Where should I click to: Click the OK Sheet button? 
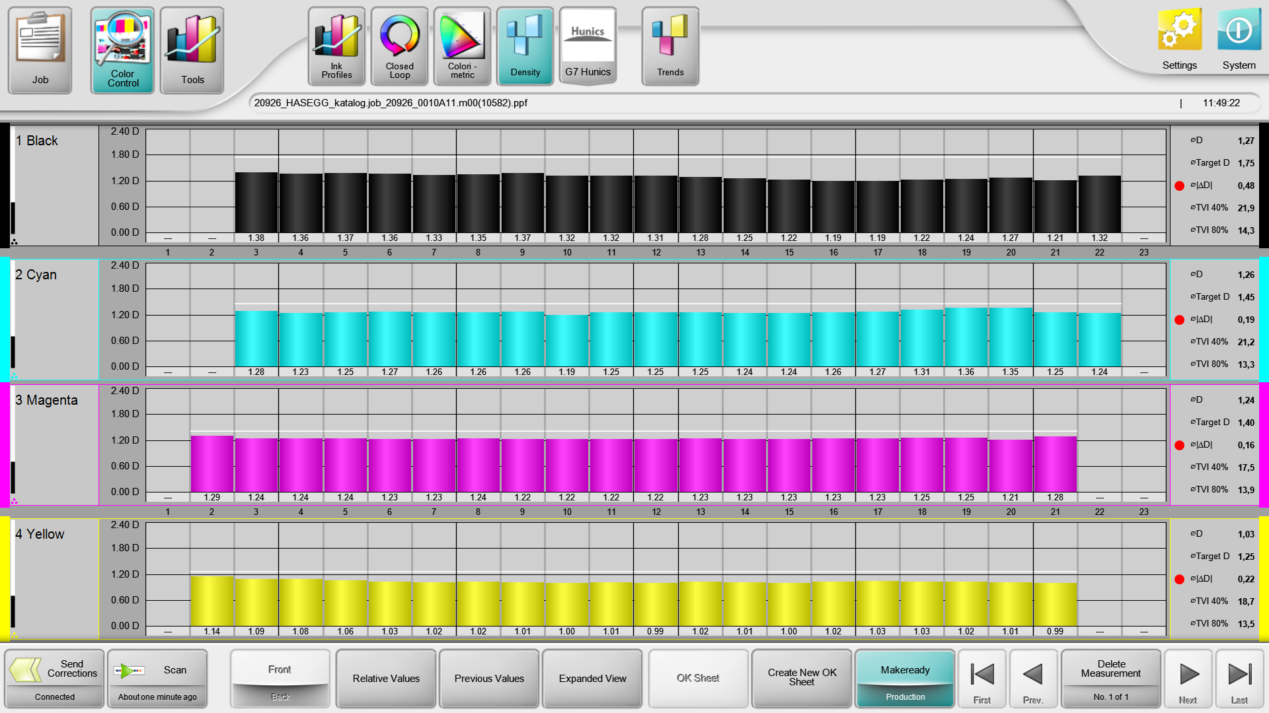click(x=698, y=679)
